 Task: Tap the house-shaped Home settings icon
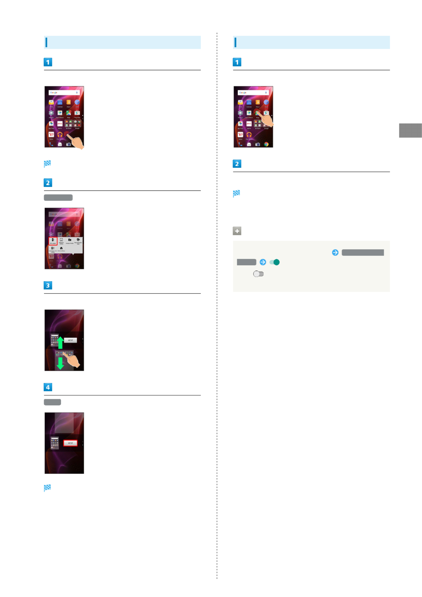(61, 249)
